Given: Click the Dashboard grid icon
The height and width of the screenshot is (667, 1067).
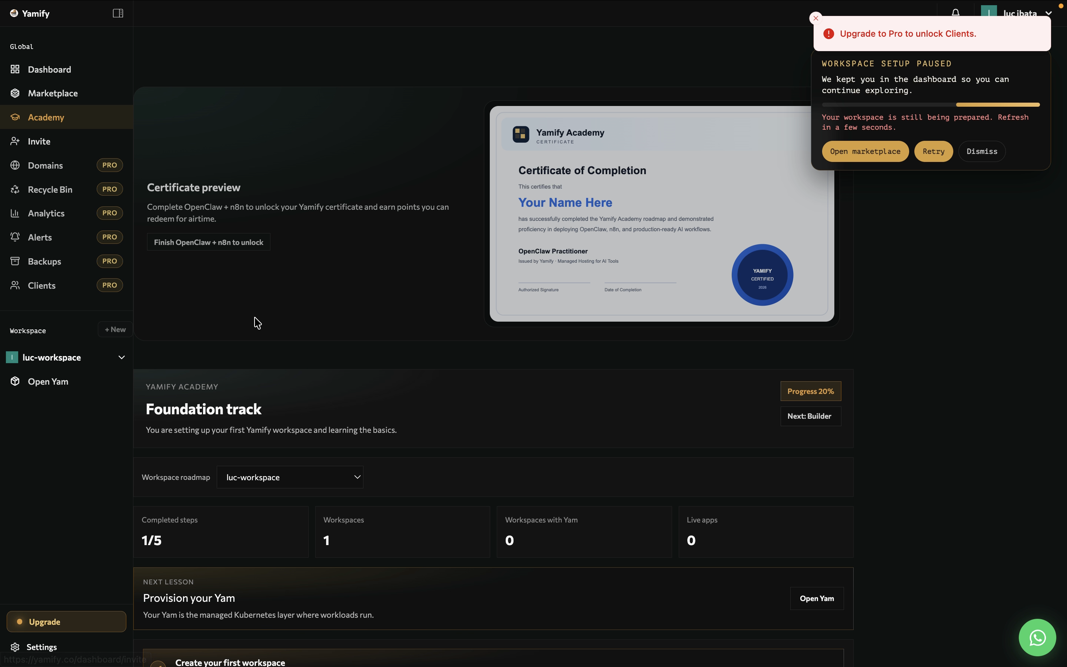Looking at the screenshot, I should tap(15, 69).
